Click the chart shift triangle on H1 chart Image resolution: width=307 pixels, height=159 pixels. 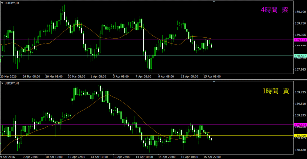tap(214, 82)
